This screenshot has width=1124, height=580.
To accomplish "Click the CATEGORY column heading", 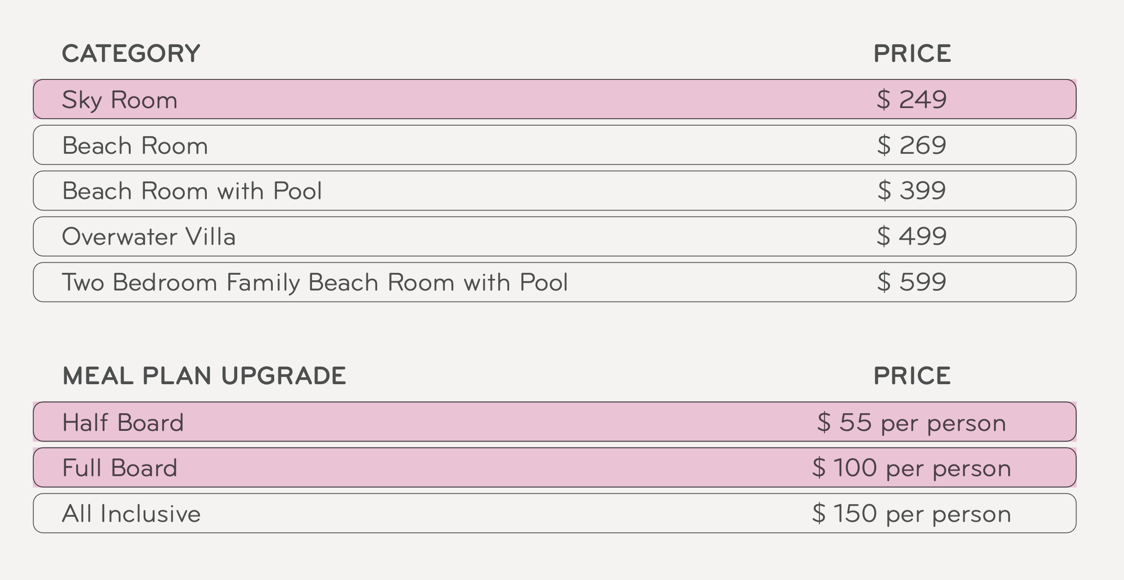I will pyautogui.click(x=131, y=54).
